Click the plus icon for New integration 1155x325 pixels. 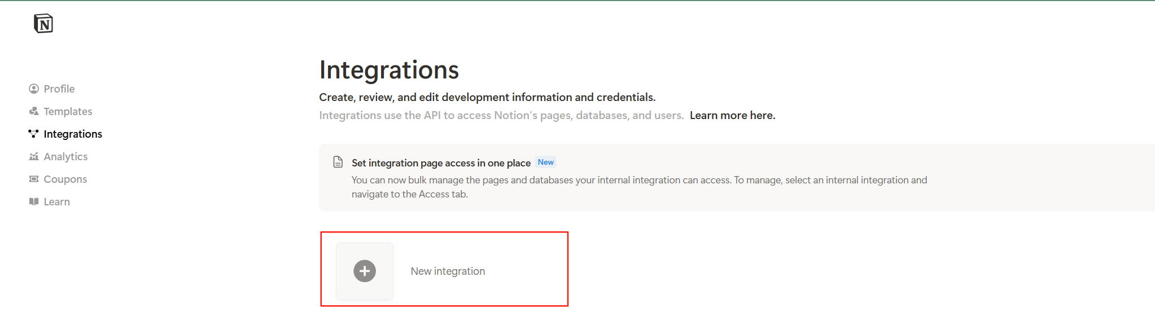coord(365,271)
